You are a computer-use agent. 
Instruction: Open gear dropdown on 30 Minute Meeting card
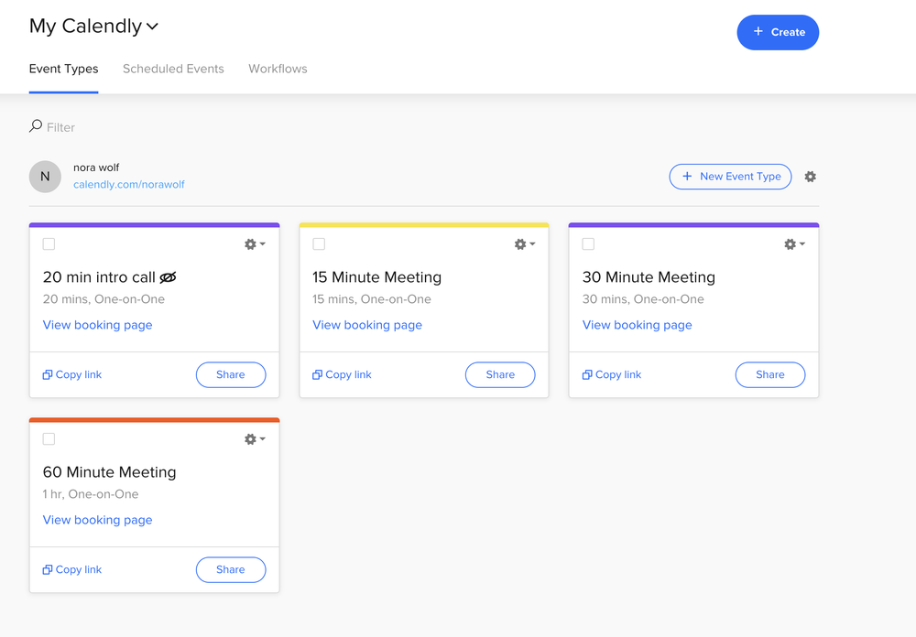pyautogui.click(x=794, y=244)
